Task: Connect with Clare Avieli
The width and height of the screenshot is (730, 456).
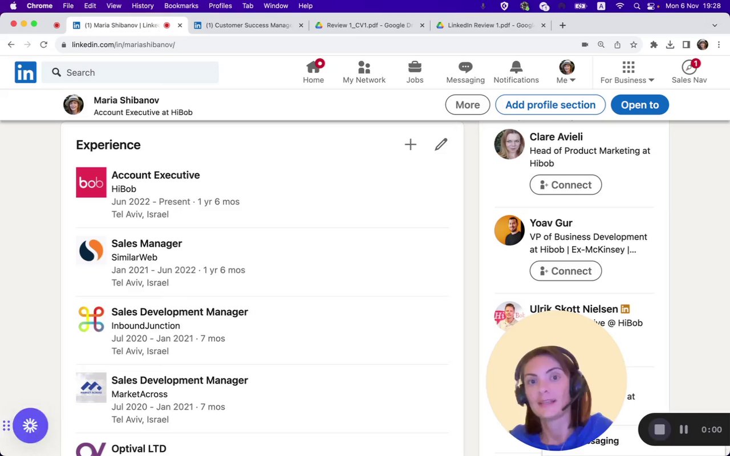Action: 566,185
